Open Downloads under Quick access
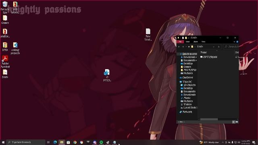 click(x=189, y=57)
